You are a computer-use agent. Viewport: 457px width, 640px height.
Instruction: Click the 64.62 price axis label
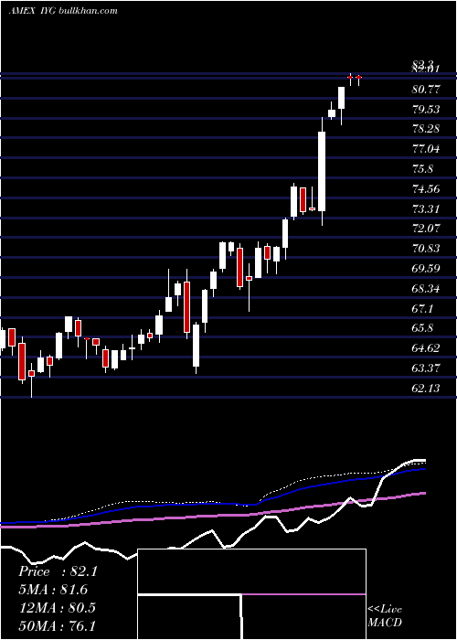pyautogui.click(x=426, y=348)
